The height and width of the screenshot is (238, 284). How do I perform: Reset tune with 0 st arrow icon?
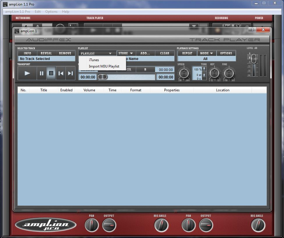point(204,75)
